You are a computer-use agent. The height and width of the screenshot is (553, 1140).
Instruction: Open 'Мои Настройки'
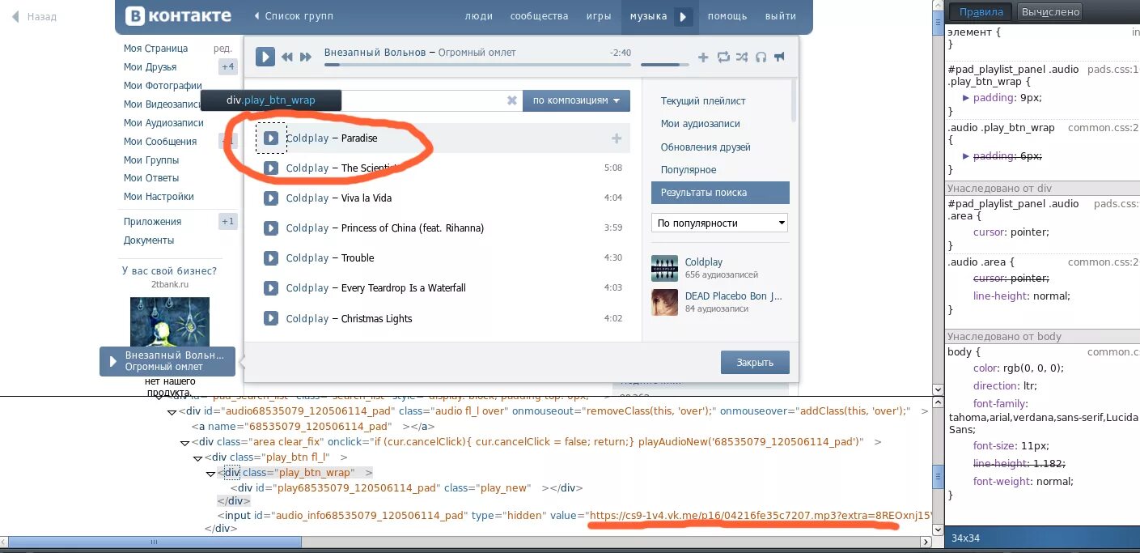coord(159,197)
